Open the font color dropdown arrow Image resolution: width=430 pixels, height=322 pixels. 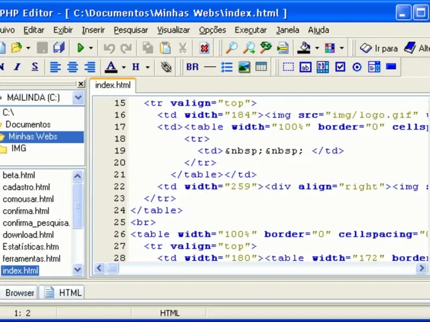point(124,67)
